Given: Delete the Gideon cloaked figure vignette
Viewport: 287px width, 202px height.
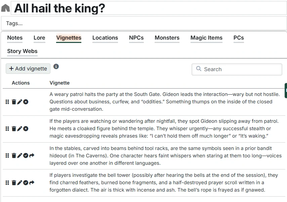Looking at the screenshot, I should [x=14, y=129].
